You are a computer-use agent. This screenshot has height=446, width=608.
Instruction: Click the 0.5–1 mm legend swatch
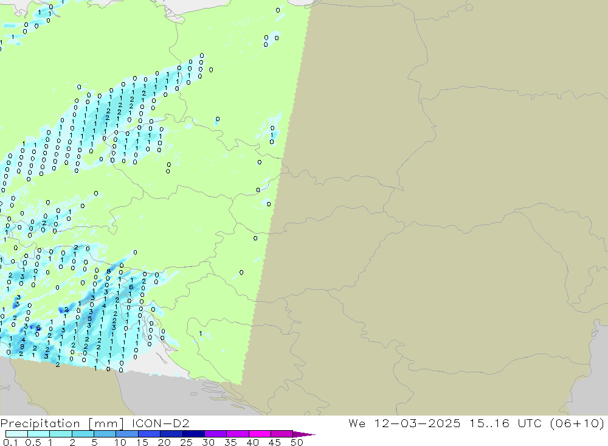coord(39,434)
